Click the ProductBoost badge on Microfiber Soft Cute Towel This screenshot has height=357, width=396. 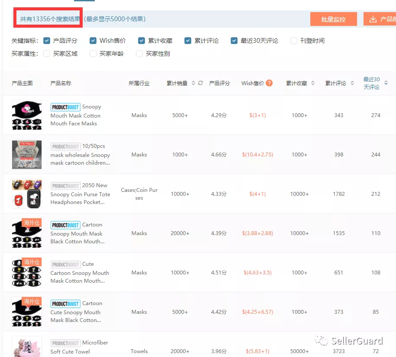pos(65,343)
